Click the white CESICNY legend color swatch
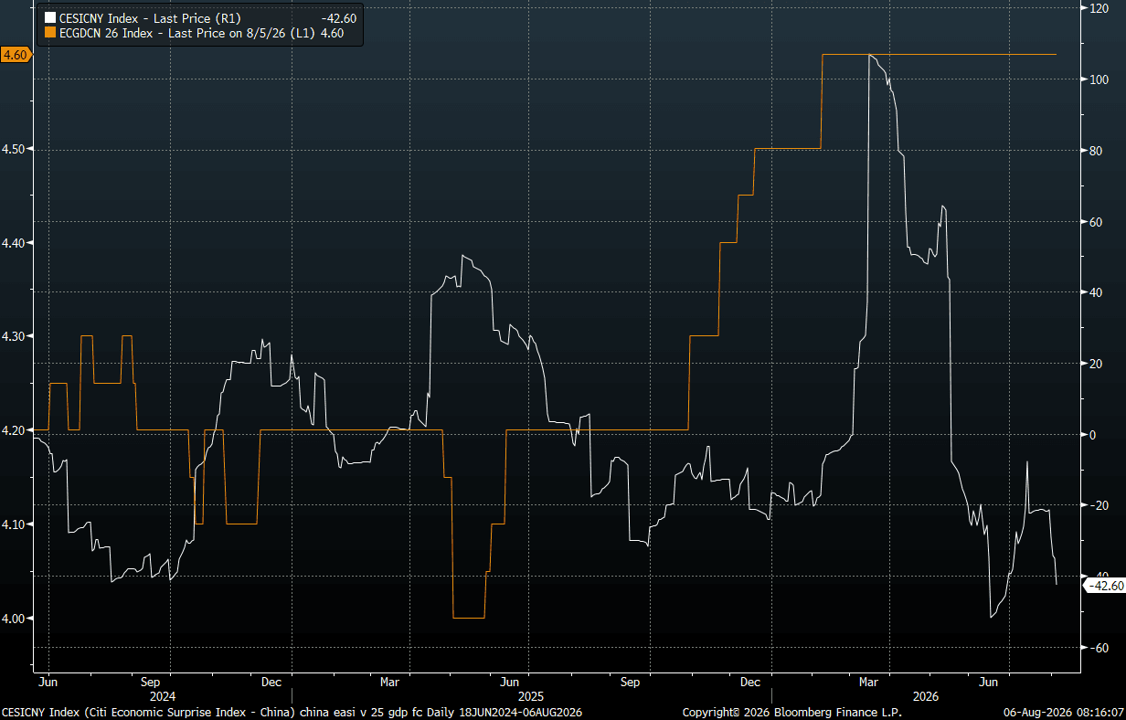 50,17
